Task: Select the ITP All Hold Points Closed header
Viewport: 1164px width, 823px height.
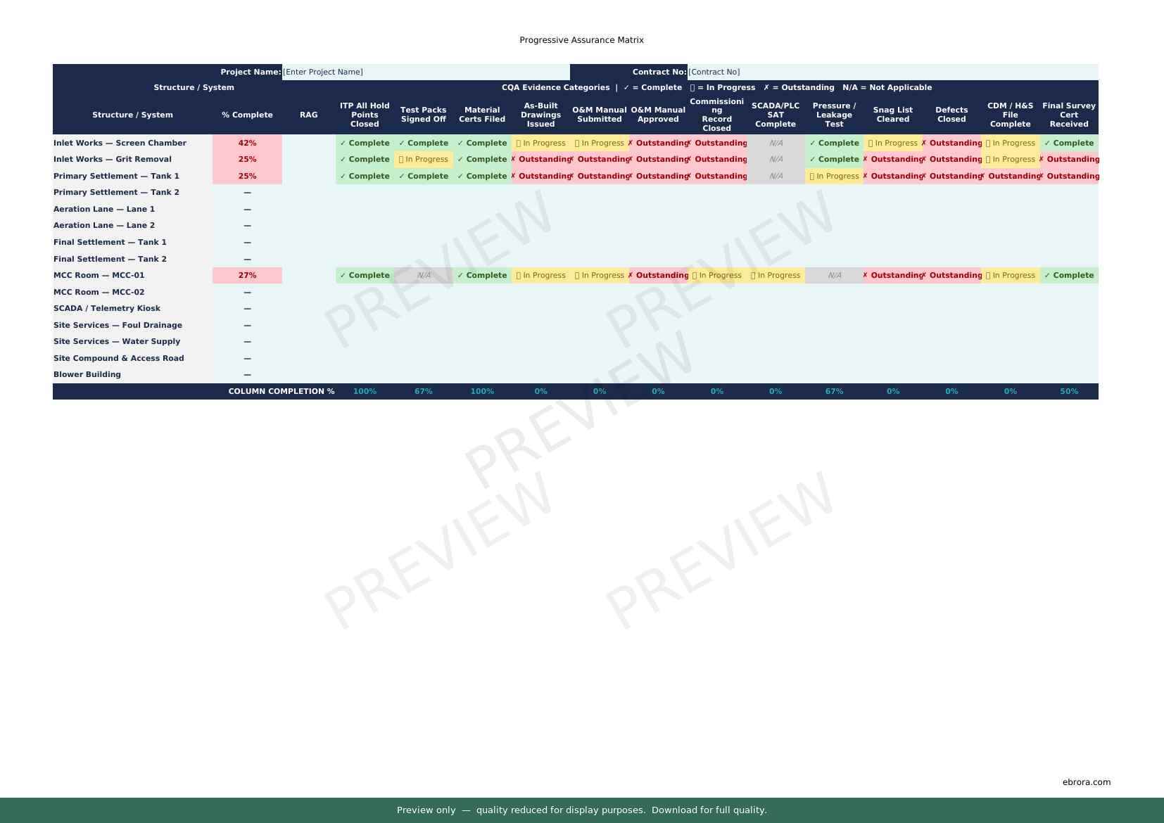Action: (x=365, y=115)
